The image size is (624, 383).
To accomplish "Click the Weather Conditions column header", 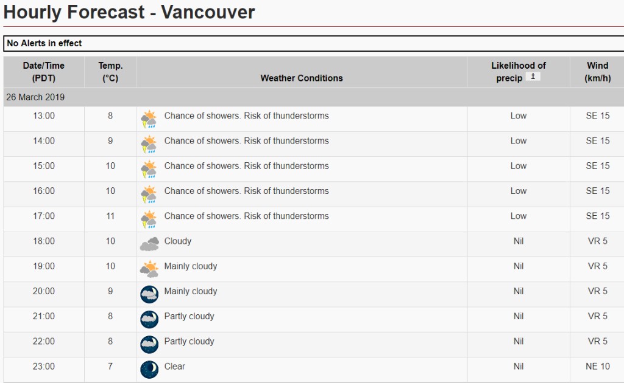I will click(302, 78).
